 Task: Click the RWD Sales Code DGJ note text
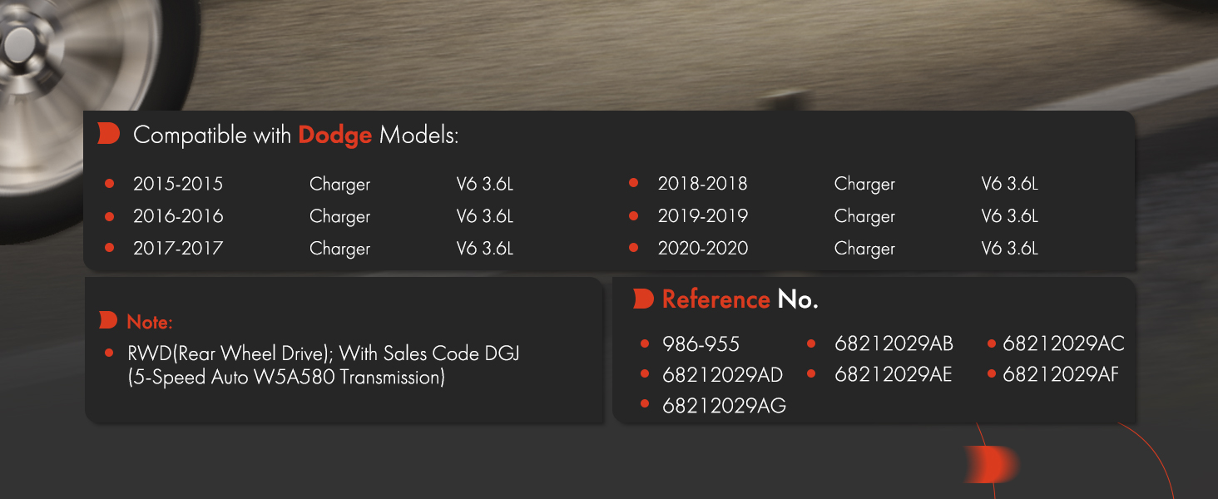coord(324,365)
